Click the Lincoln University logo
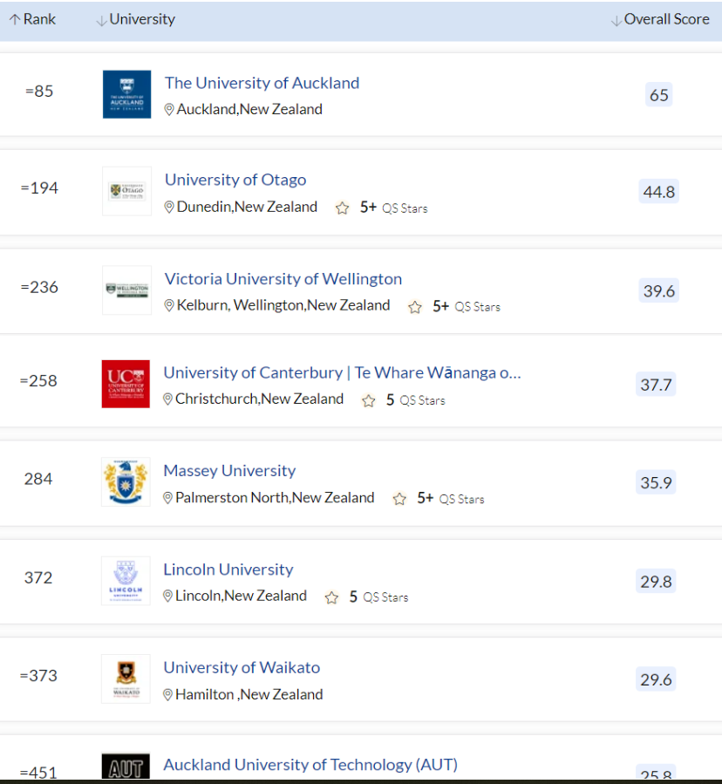Screen dimensions: 722x784 [x=126, y=581]
